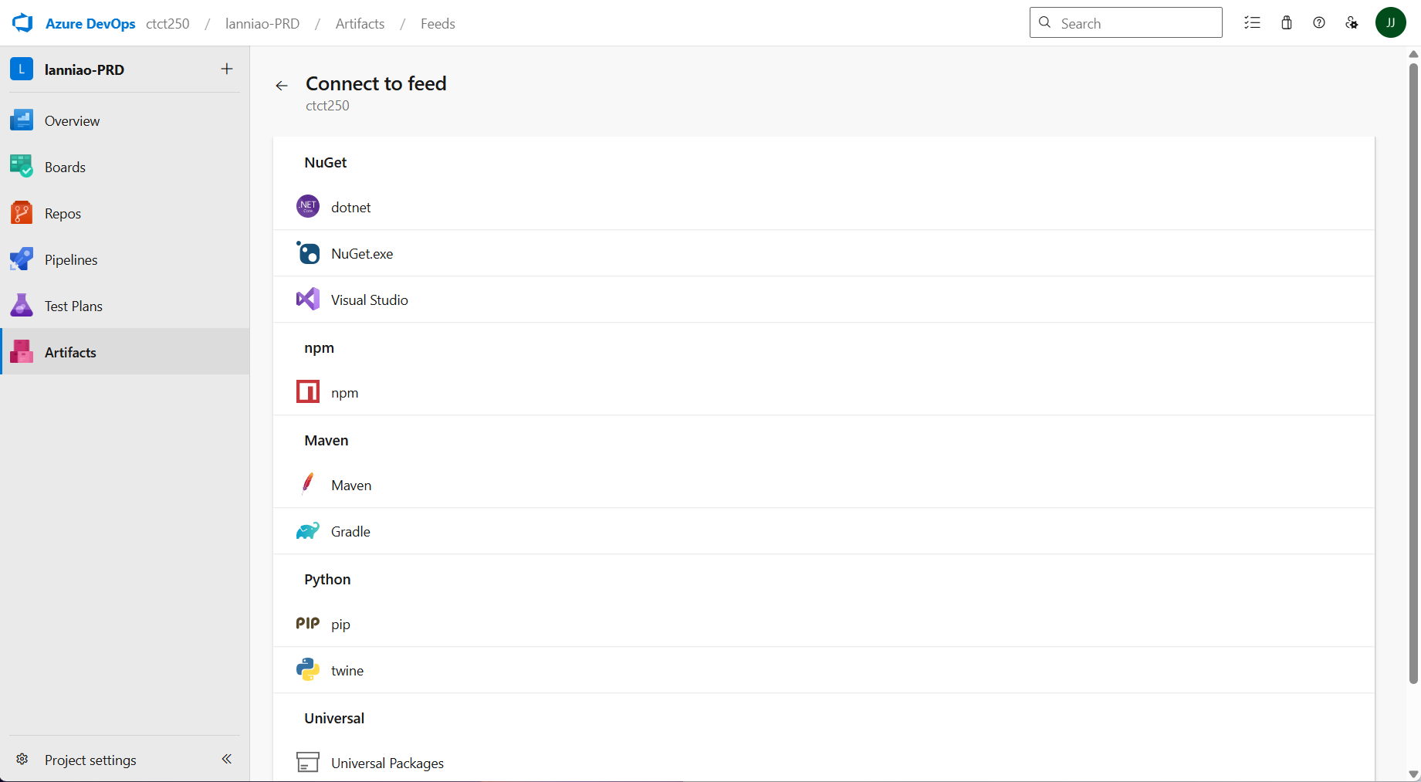Click the lanniao-PRD breadcrumb link

pyautogui.click(x=262, y=24)
